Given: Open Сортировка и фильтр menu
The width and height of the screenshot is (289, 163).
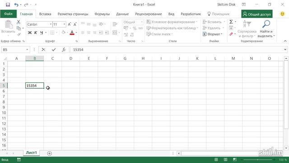Looking at the screenshot, I should click(247, 29).
